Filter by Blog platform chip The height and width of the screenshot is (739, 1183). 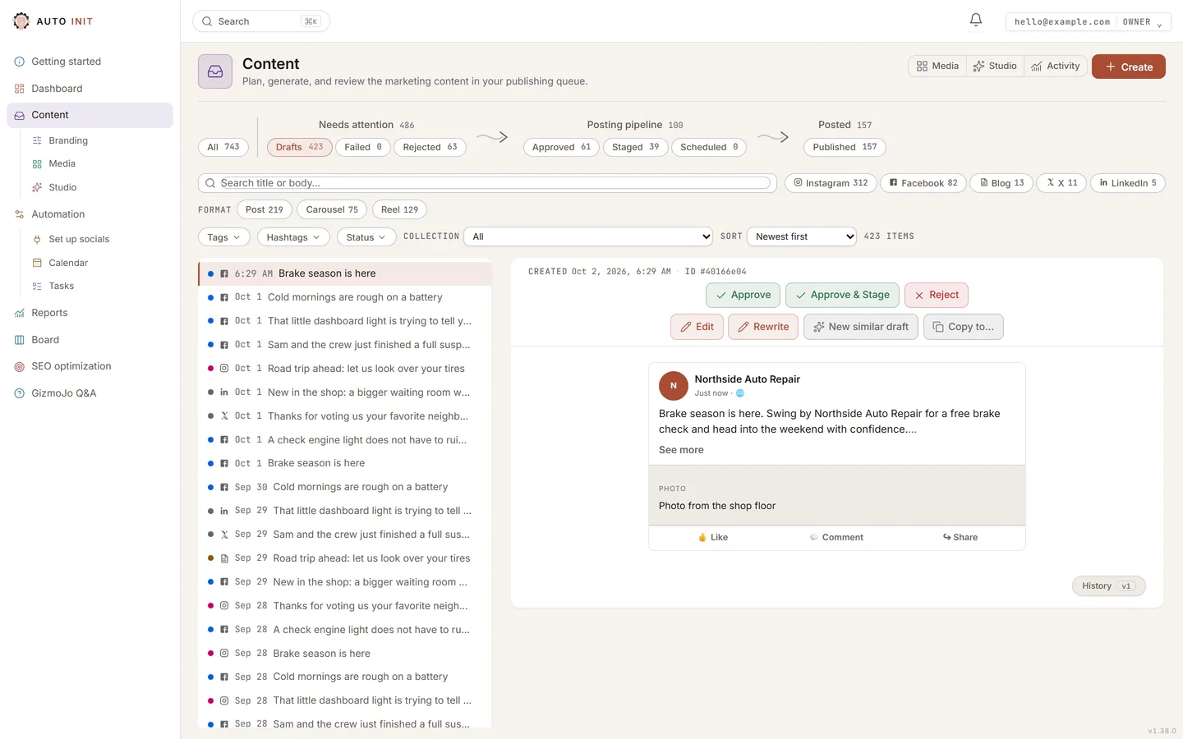(x=1001, y=183)
